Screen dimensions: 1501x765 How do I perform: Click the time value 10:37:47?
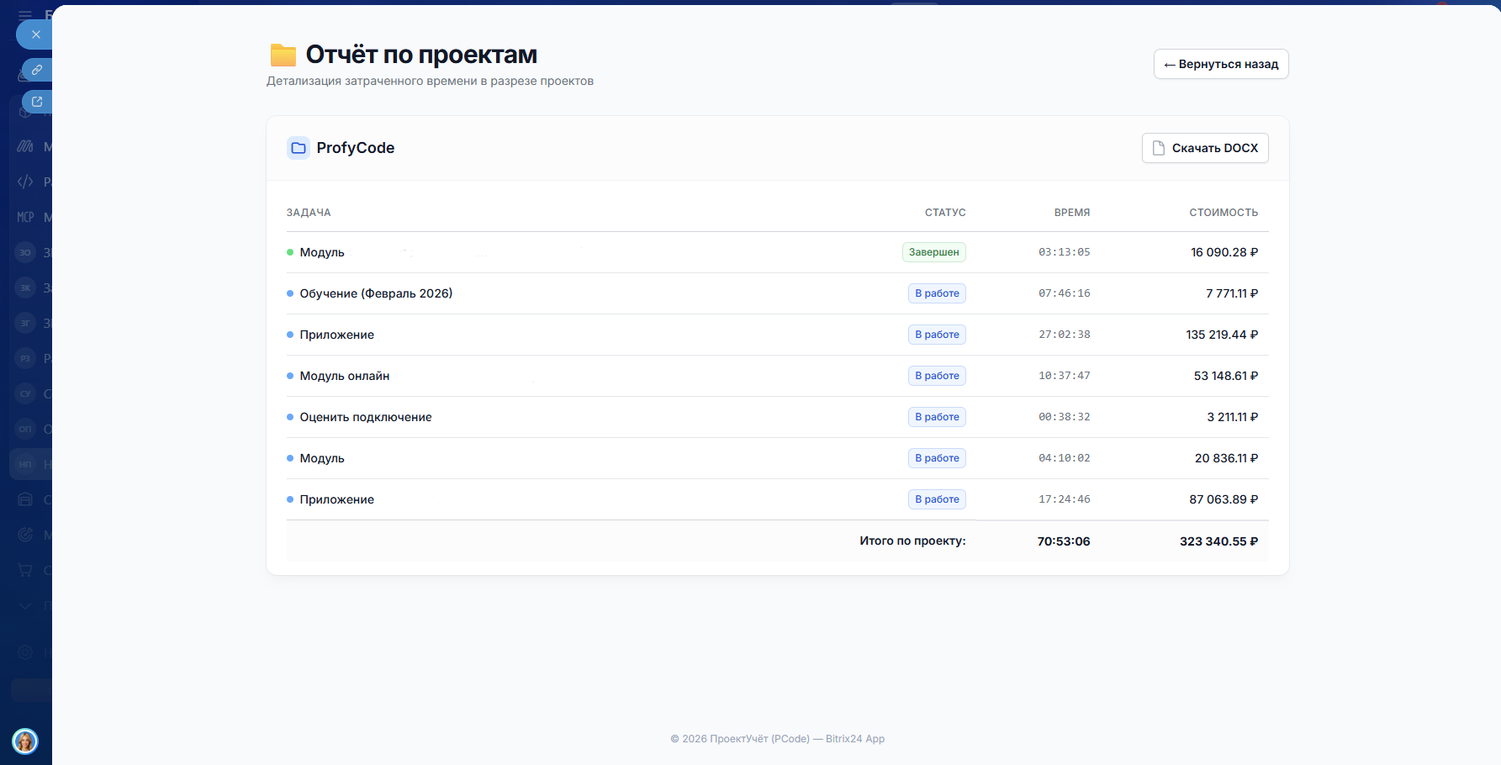[1065, 376]
